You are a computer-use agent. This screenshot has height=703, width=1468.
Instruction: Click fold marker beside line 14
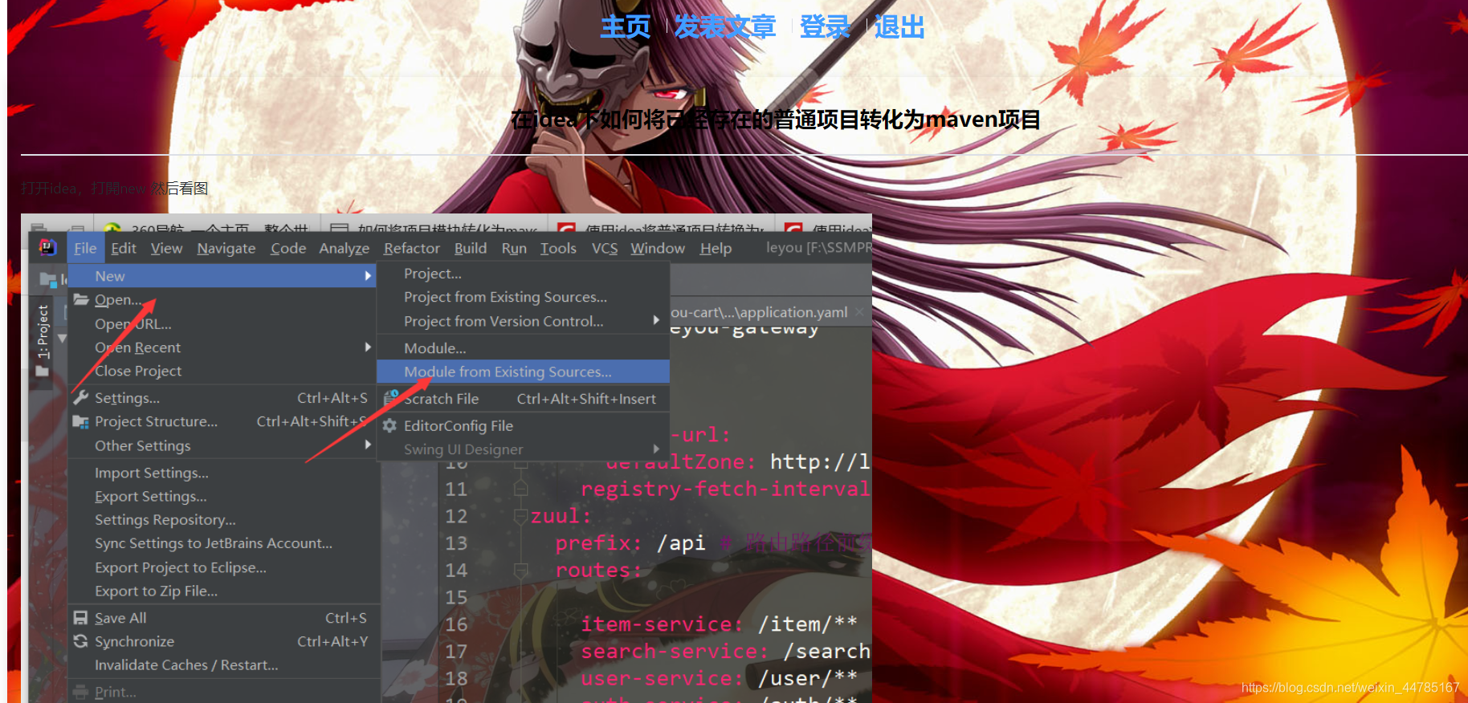(x=520, y=570)
